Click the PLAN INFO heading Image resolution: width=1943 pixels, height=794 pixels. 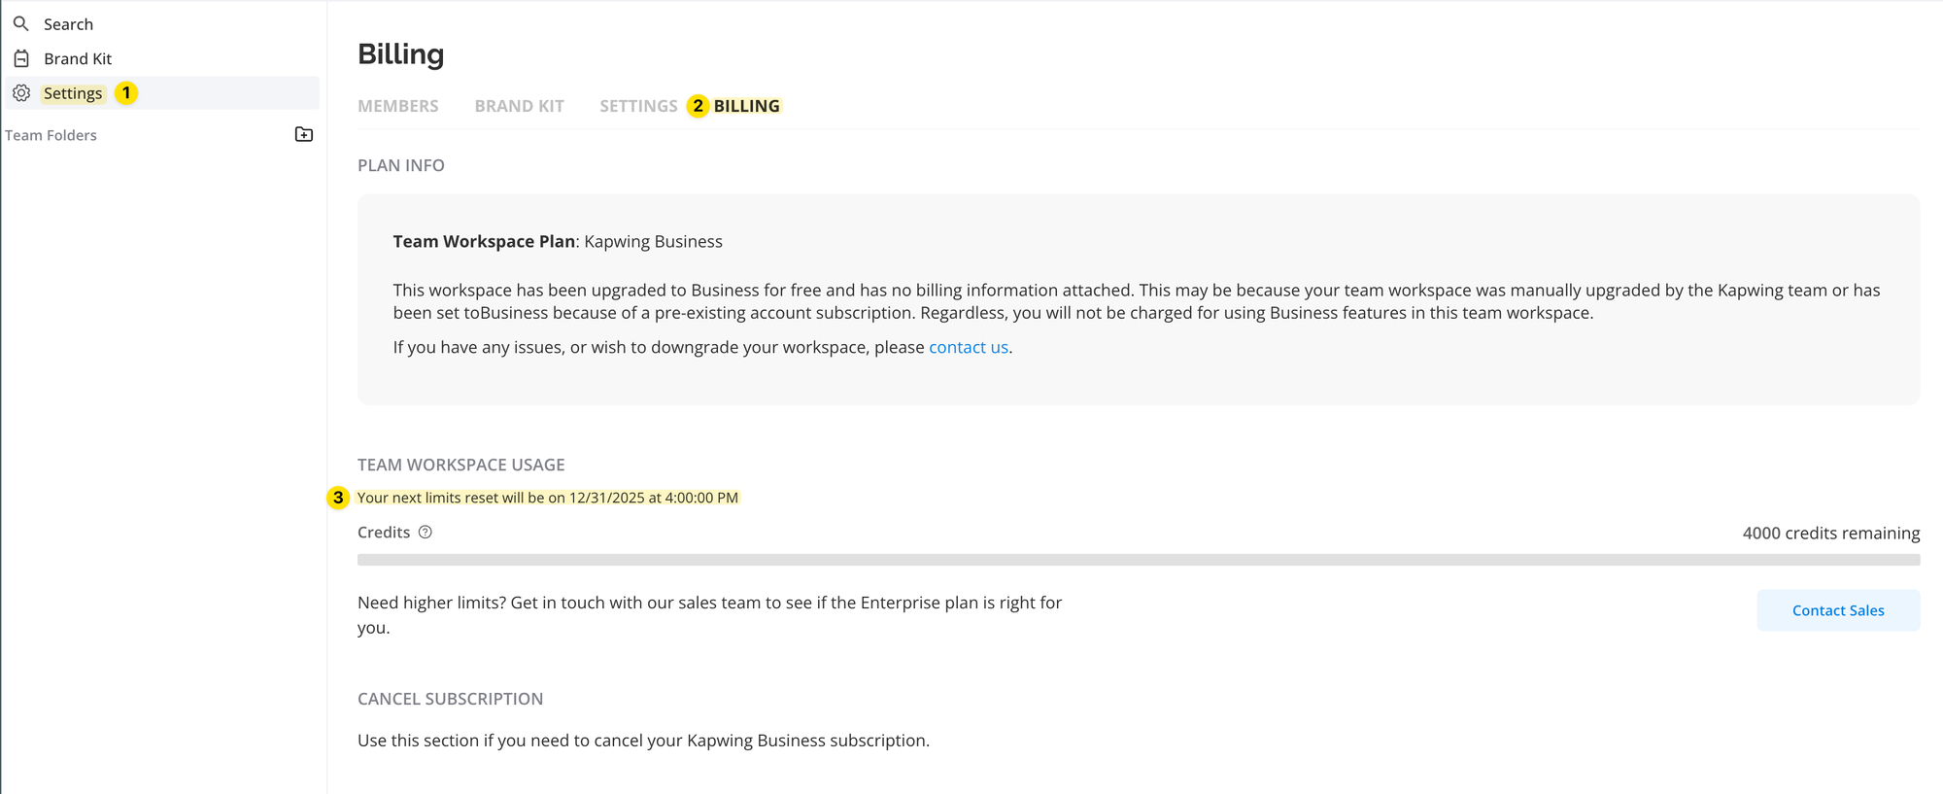401,165
